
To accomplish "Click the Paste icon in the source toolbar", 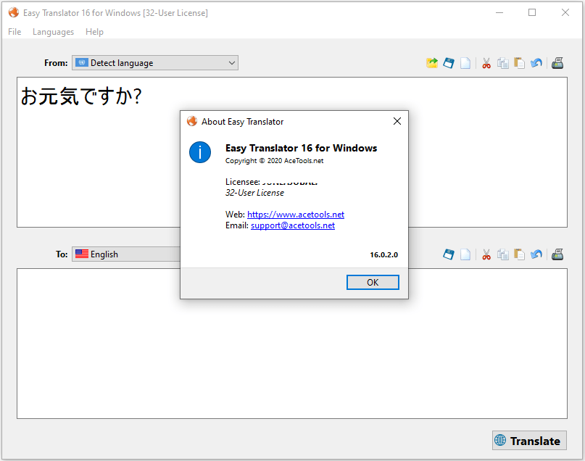I will 519,63.
